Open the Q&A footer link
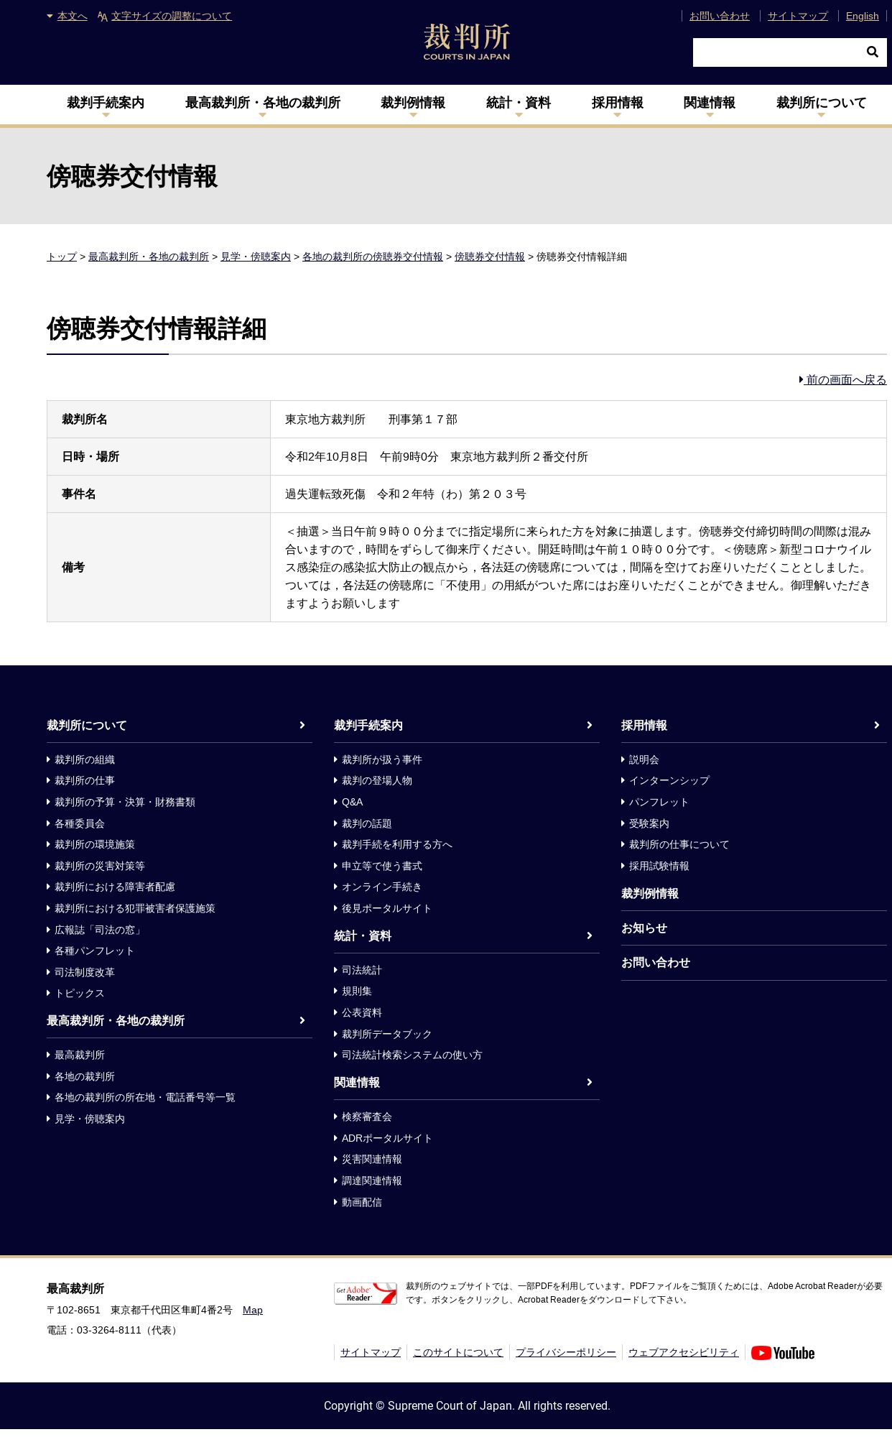 [x=352, y=802]
